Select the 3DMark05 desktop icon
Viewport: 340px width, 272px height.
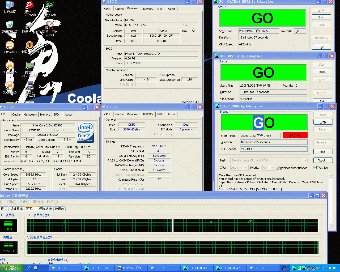pyautogui.click(x=10, y=68)
